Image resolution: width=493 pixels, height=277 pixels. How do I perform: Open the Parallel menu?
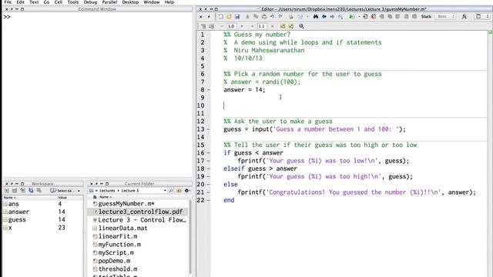(x=109, y=2)
